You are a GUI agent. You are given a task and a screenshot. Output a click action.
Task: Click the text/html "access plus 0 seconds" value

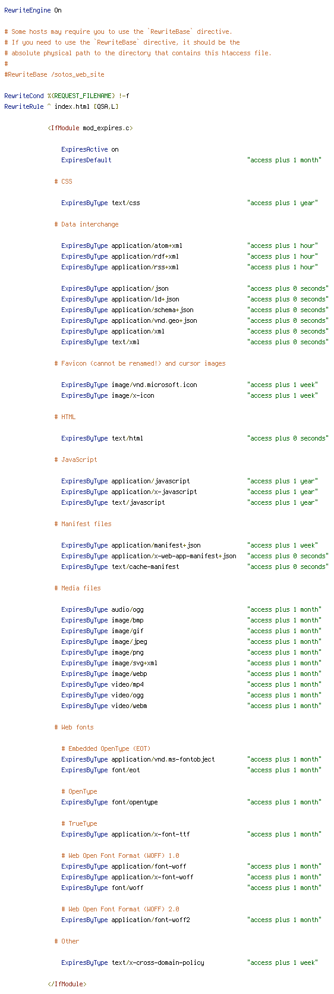288,438
